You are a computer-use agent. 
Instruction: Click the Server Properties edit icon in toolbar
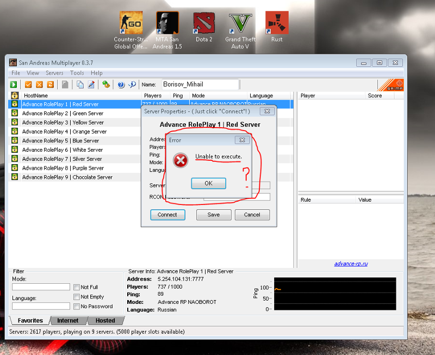tap(91, 84)
